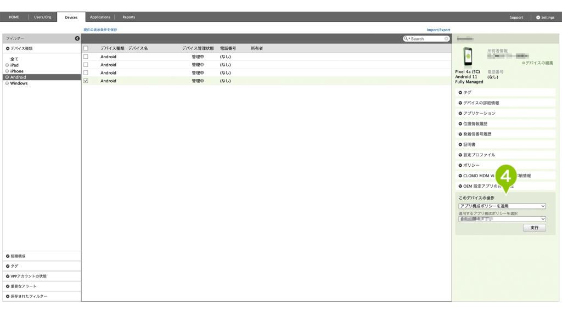Collapse the フィルター panel arrow icon
The height and width of the screenshot is (316, 562).
[77, 38]
